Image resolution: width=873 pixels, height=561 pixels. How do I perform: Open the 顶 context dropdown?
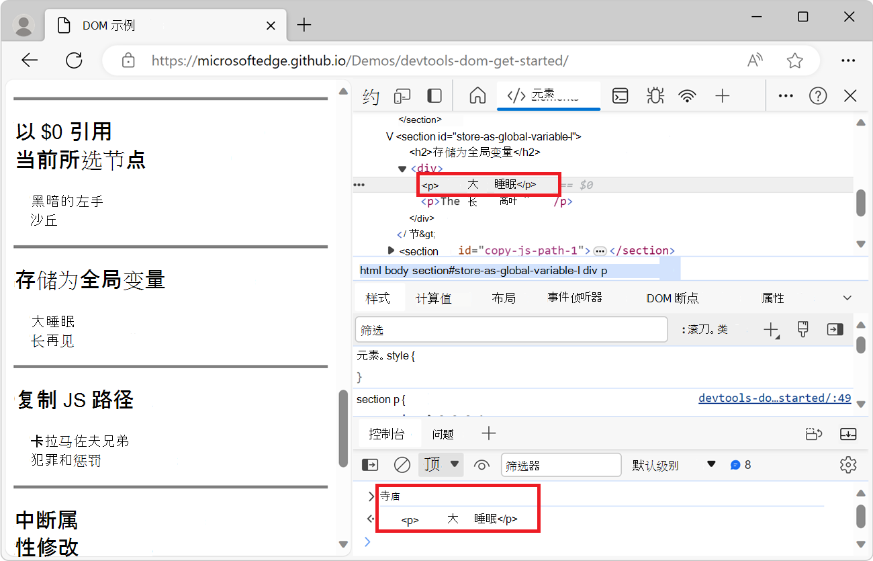pyautogui.click(x=441, y=464)
